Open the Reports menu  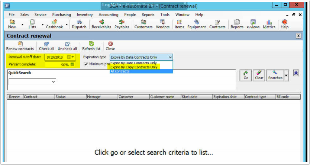coord(148,14)
